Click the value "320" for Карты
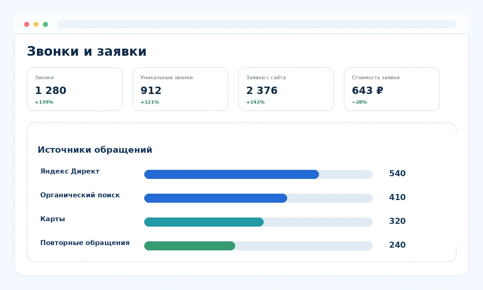 pyautogui.click(x=397, y=221)
